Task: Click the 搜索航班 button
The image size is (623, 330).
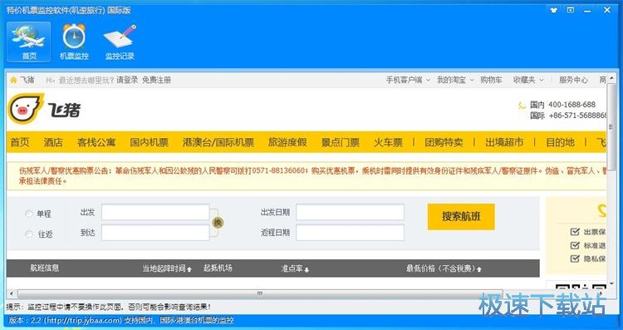Action: coord(461,217)
